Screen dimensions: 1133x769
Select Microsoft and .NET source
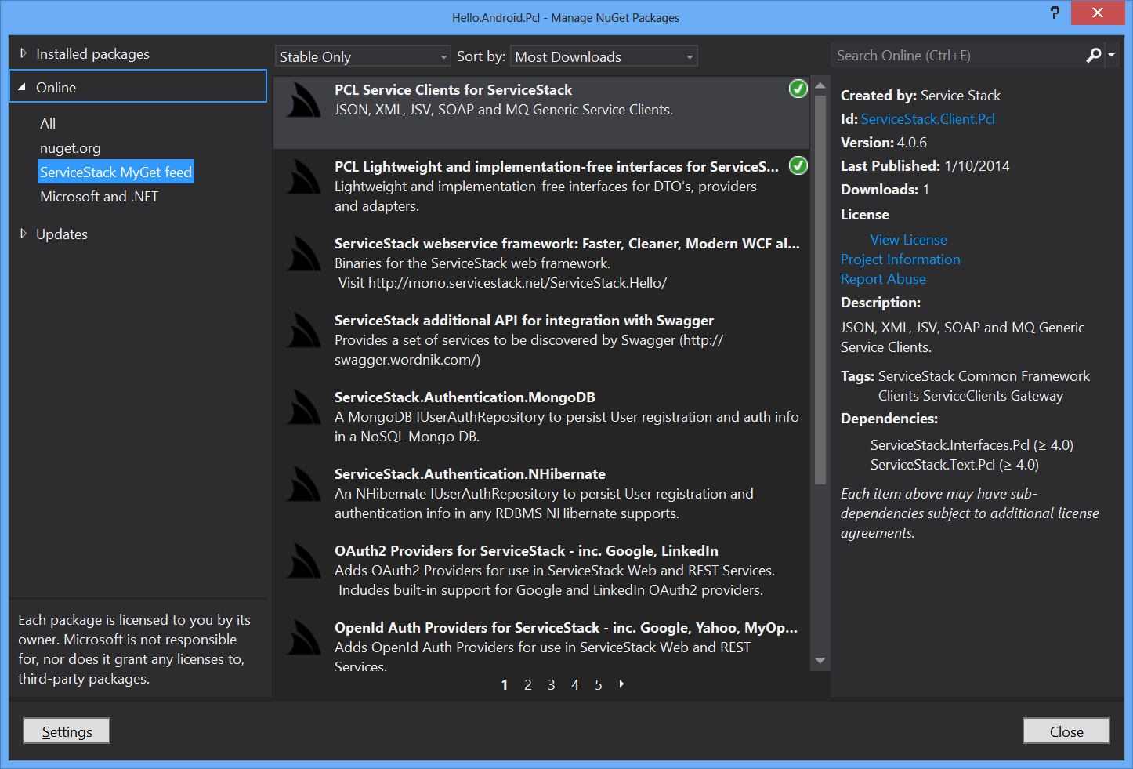click(x=100, y=197)
